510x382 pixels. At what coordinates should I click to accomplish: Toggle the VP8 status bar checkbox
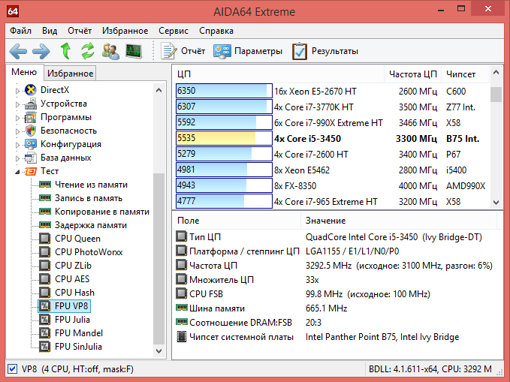(13, 369)
